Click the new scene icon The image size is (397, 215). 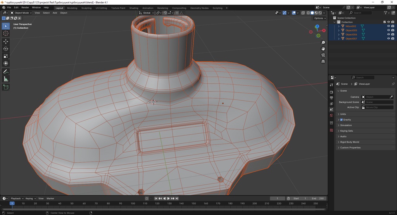[349, 7]
